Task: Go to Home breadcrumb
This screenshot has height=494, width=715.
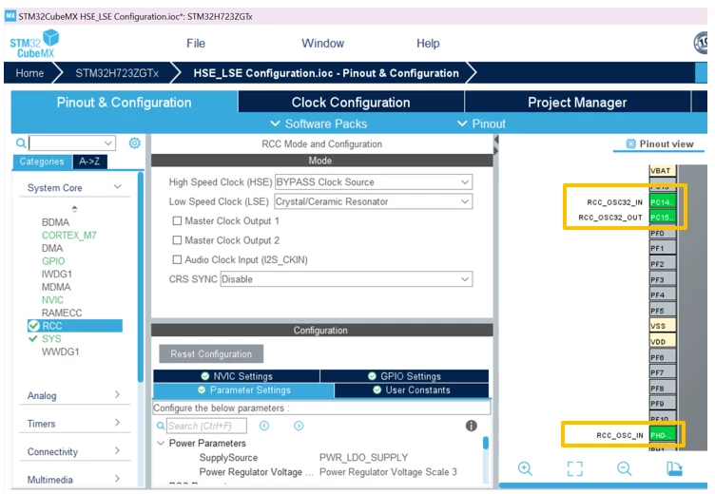Action: (x=29, y=73)
